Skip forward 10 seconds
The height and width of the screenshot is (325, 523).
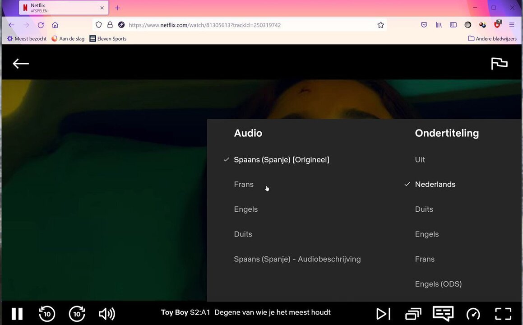77,314
